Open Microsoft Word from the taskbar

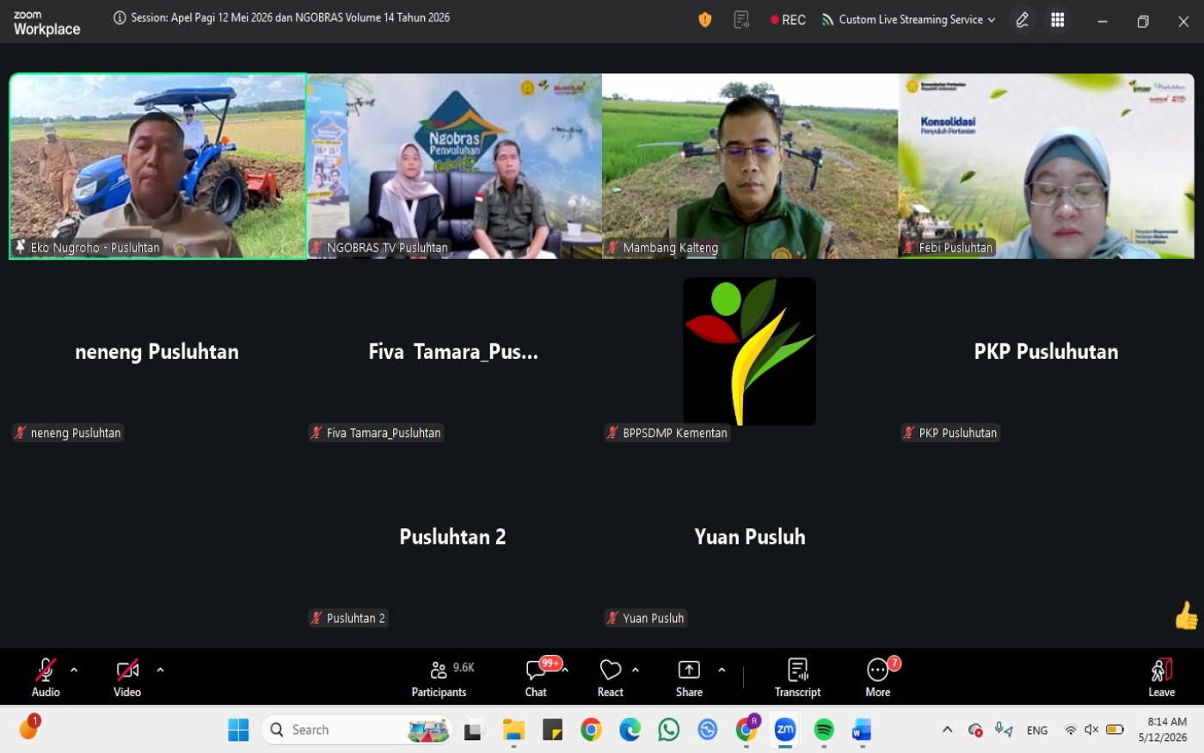(862, 730)
